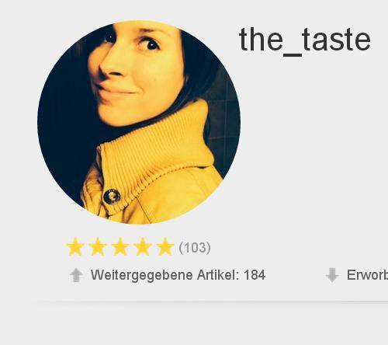Click the up arrow icon before Weitergegebene Artikel
Image resolution: width=388 pixels, height=345 pixels.
(76, 275)
